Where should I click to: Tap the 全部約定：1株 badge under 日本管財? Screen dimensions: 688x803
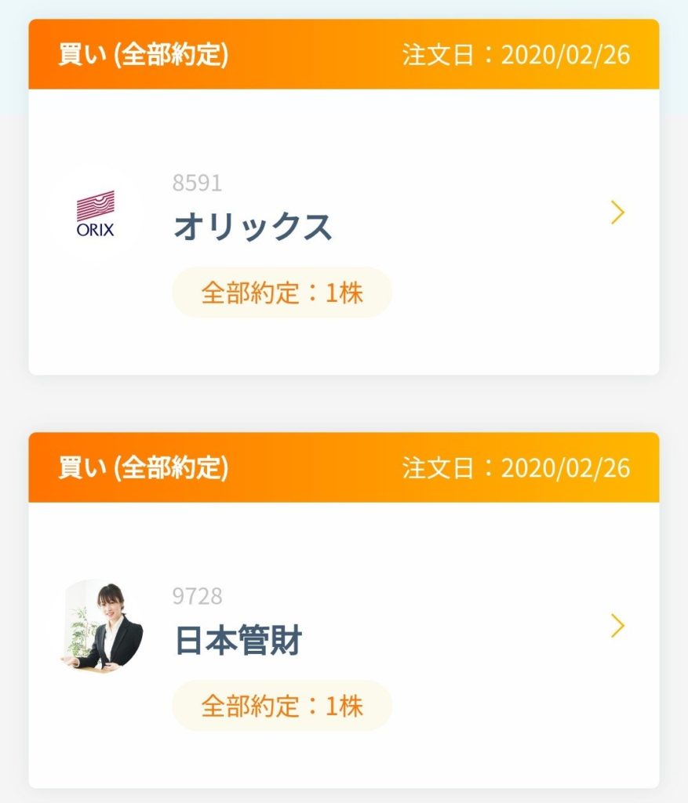[x=282, y=706]
